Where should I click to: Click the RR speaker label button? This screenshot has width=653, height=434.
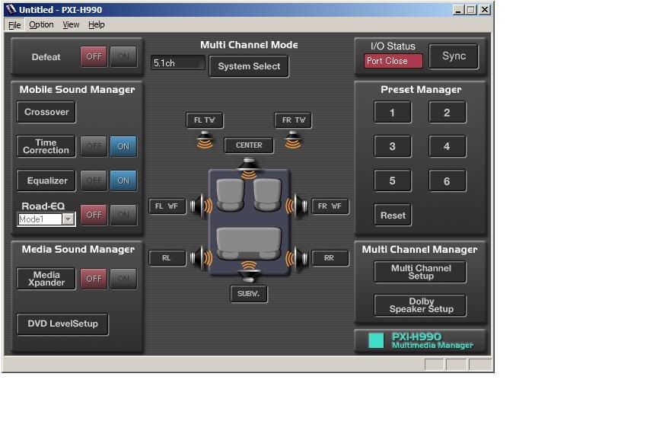330,258
